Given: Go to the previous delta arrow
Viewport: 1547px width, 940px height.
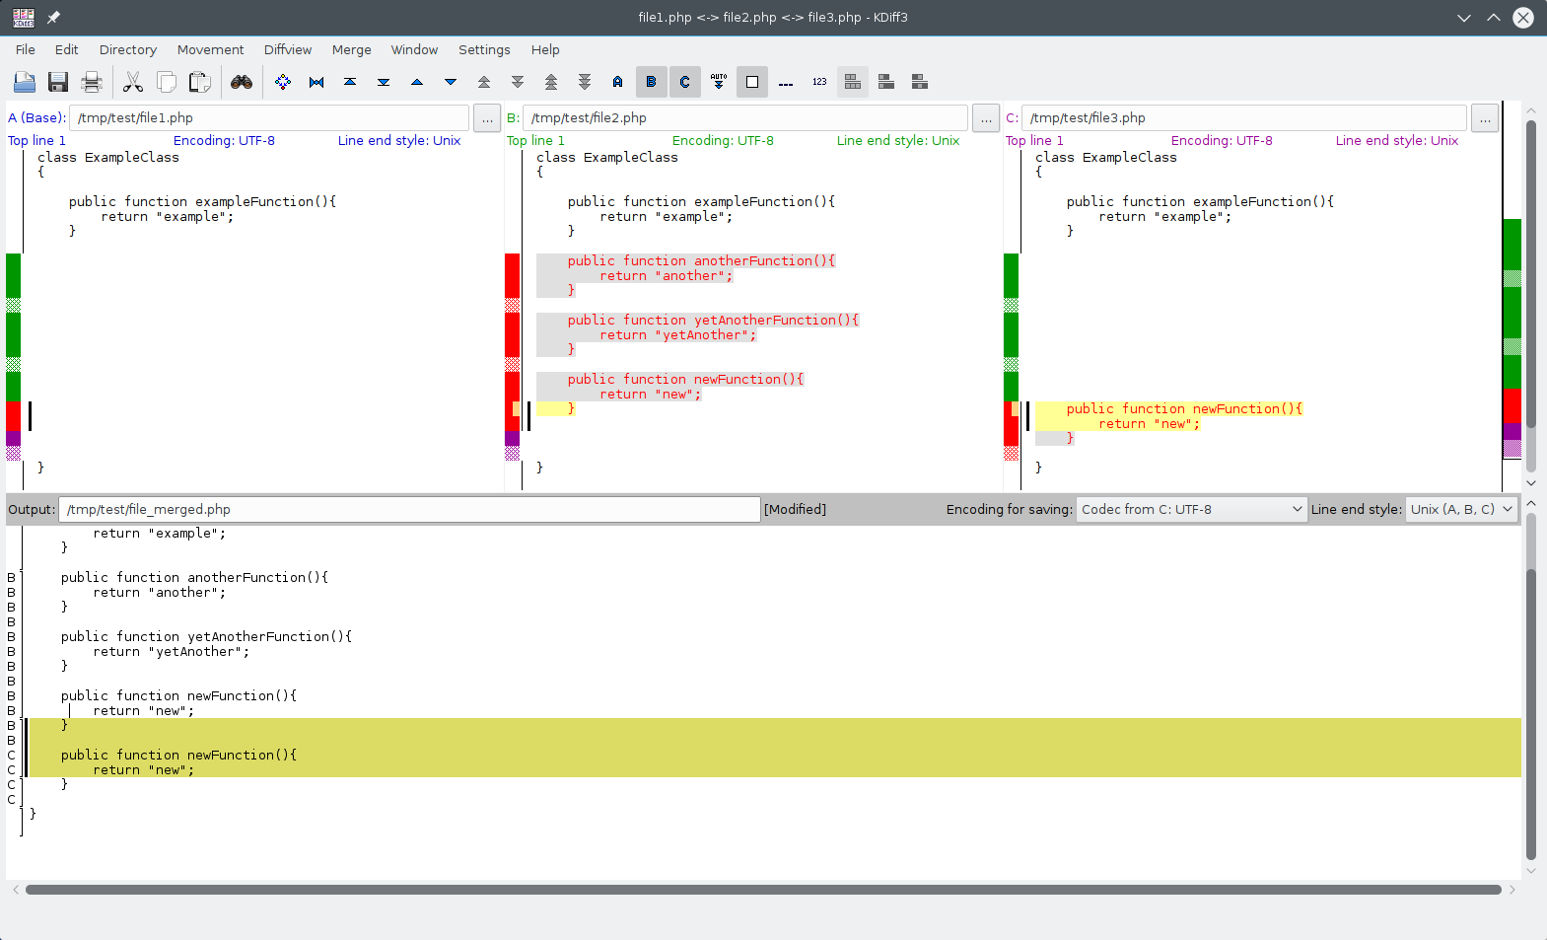Looking at the screenshot, I should click(x=417, y=82).
